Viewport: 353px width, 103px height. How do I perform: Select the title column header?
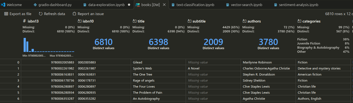(x=141, y=21)
